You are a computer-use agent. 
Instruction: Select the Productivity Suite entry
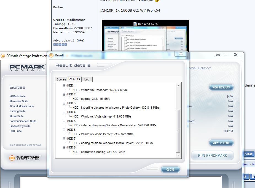tap(20, 126)
